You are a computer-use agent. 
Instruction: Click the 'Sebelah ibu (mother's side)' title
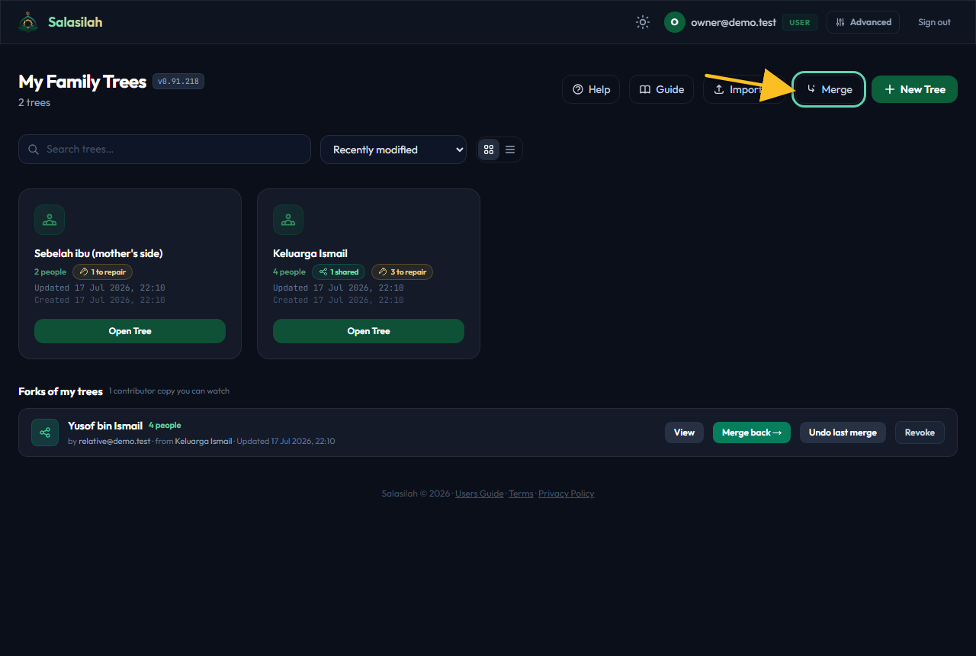tap(98, 253)
